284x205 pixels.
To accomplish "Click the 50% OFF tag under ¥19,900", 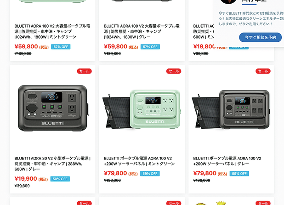I will coord(60,179).
